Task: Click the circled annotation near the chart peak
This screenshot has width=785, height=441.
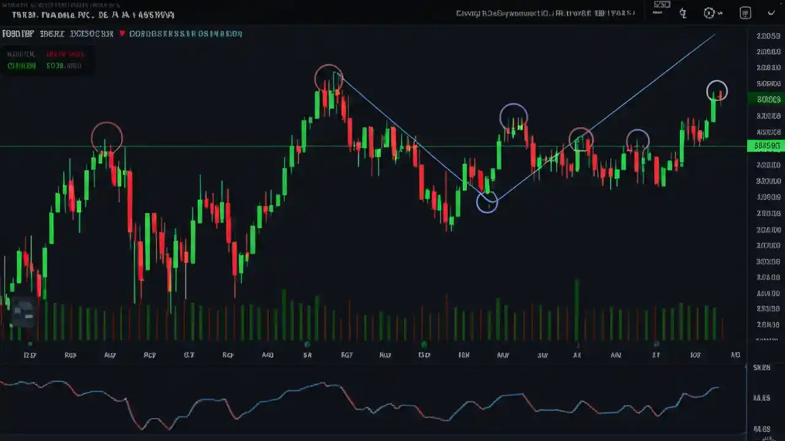Action: pyautogui.click(x=328, y=77)
